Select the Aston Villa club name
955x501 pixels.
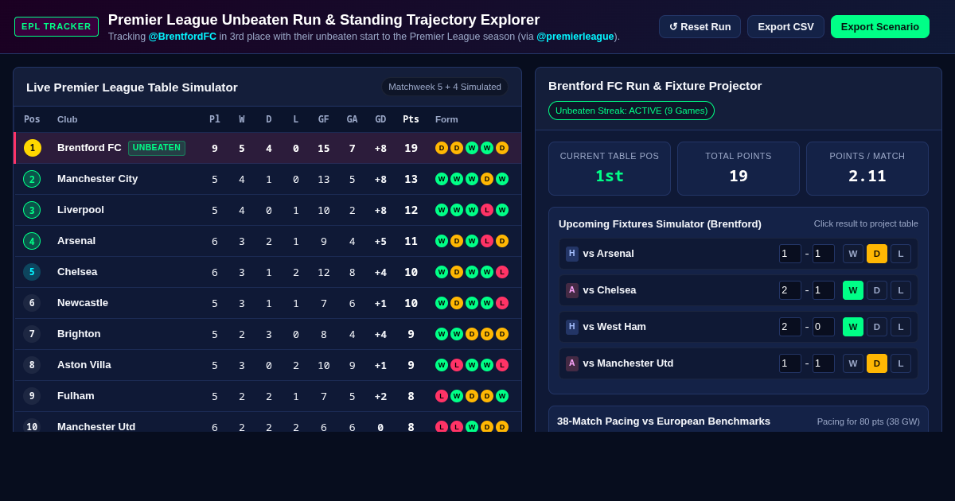coord(84,365)
